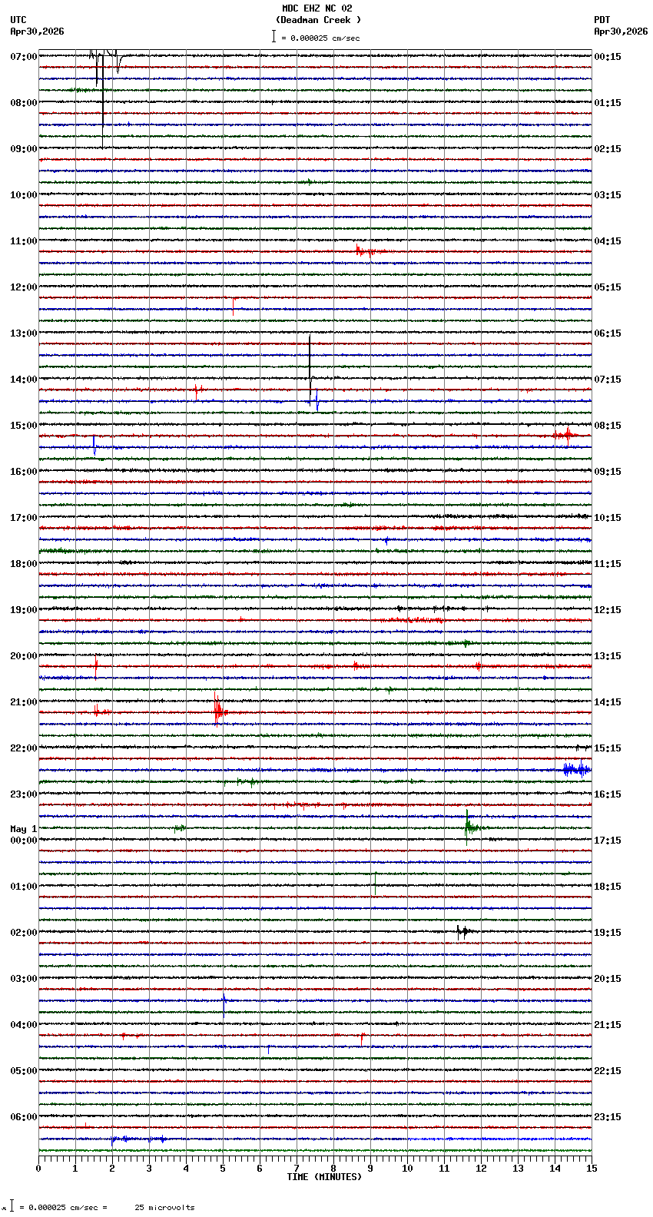Click the large black spike near 13:00 trace
Screen dimensions: 653x1217
310,369
